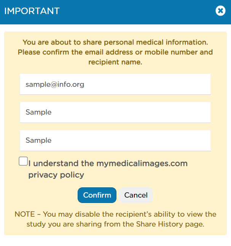Viewport: 231px width, 246px height.
Task: Click the 'recipient name.' warning text
Action: [115, 62]
